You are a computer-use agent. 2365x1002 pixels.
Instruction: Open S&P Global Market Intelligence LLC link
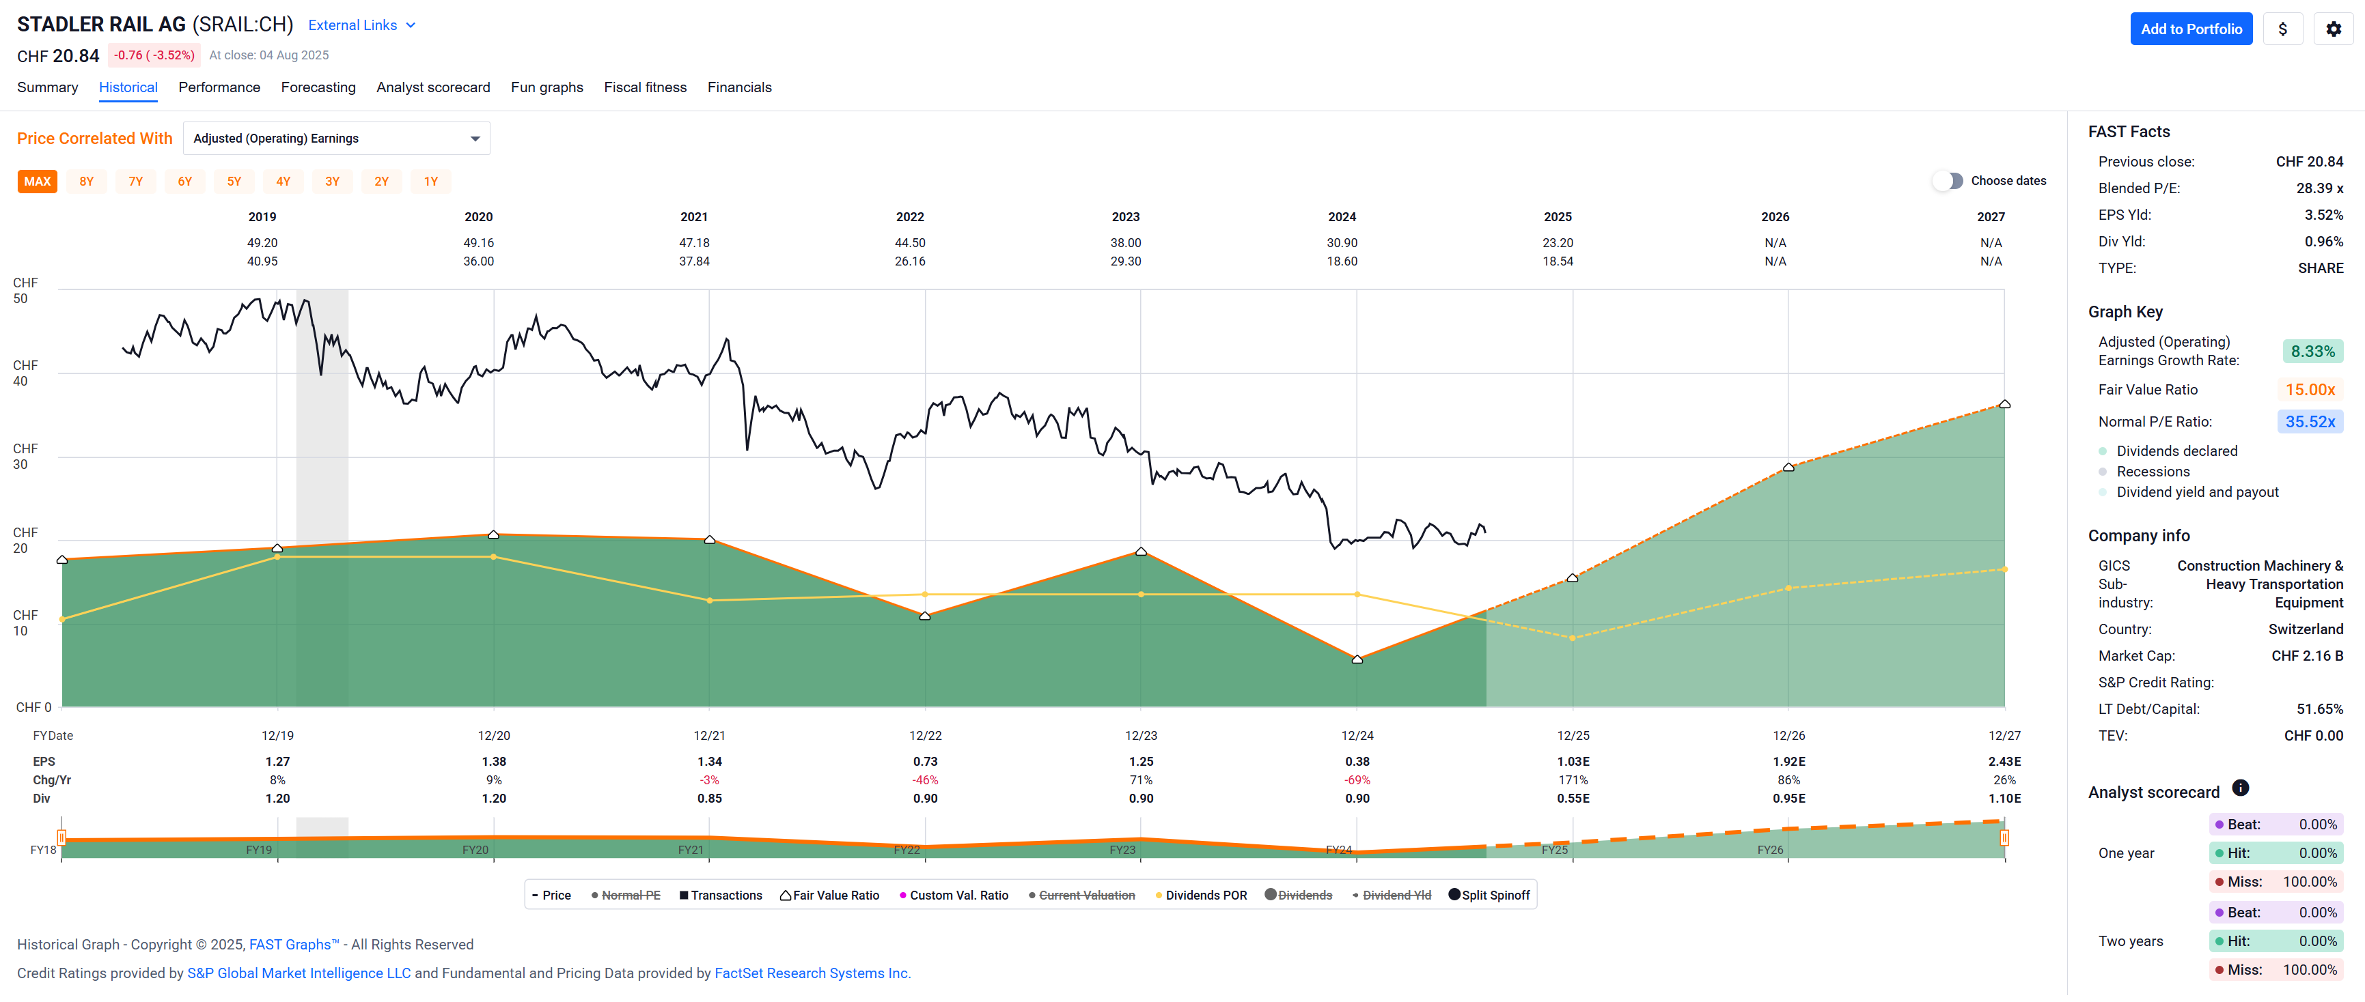(299, 973)
